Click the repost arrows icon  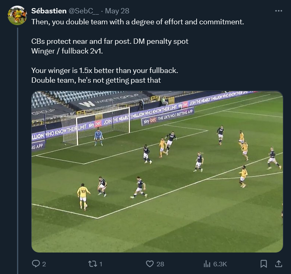tap(92, 264)
